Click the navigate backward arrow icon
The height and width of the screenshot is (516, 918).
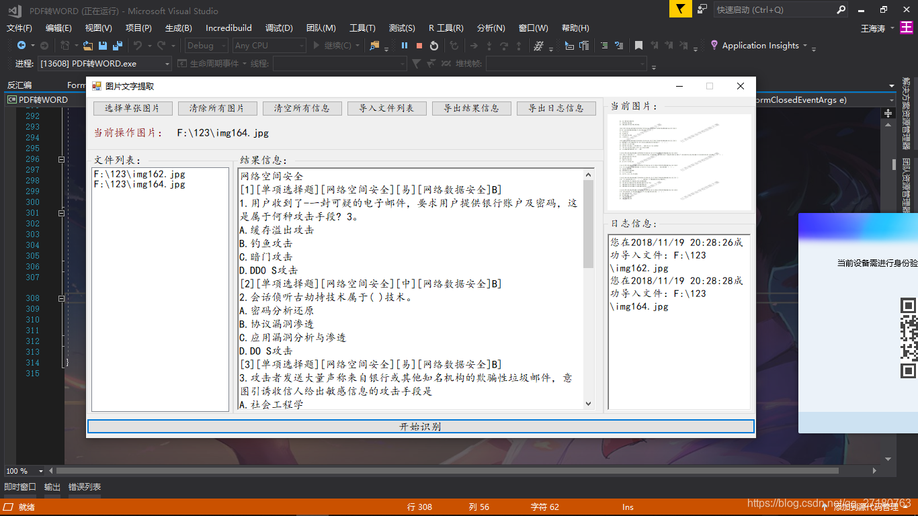point(22,46)
